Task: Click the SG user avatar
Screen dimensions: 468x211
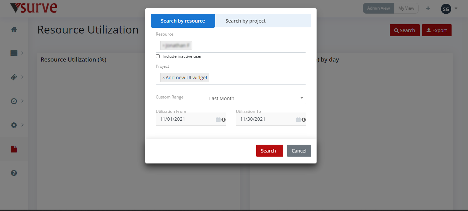Action: click(446, 9)
